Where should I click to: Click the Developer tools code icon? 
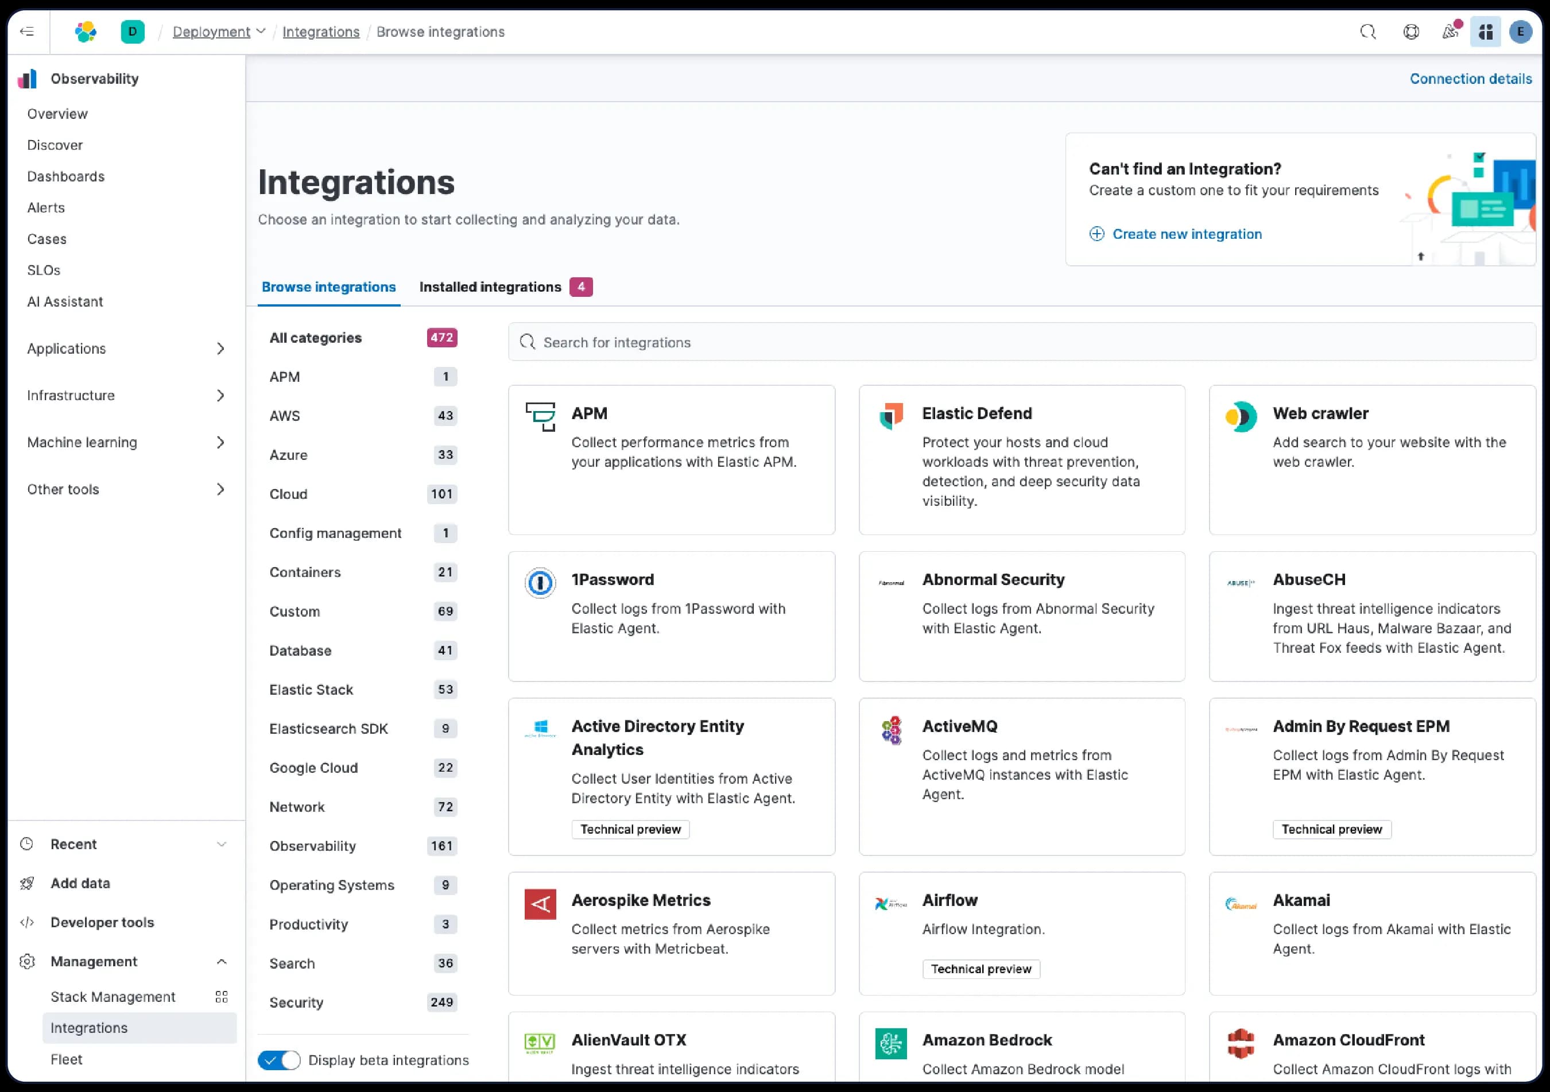27,922
